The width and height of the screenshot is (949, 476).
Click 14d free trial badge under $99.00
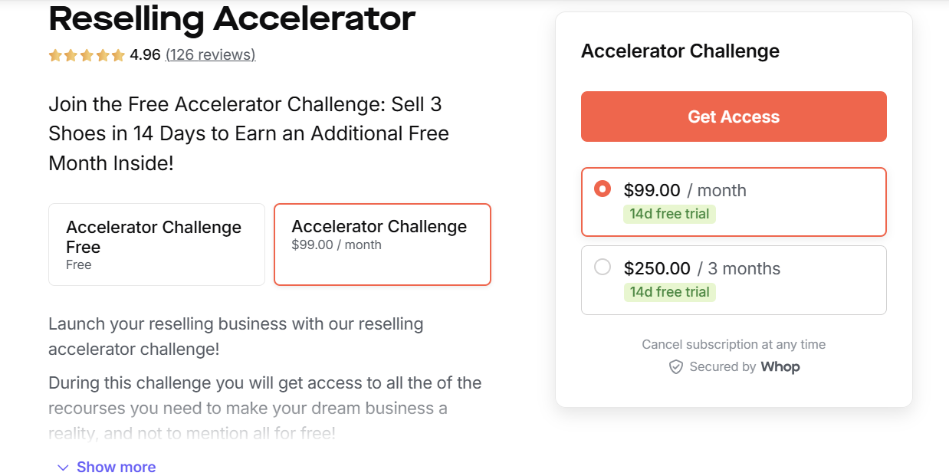pos(669,214)
